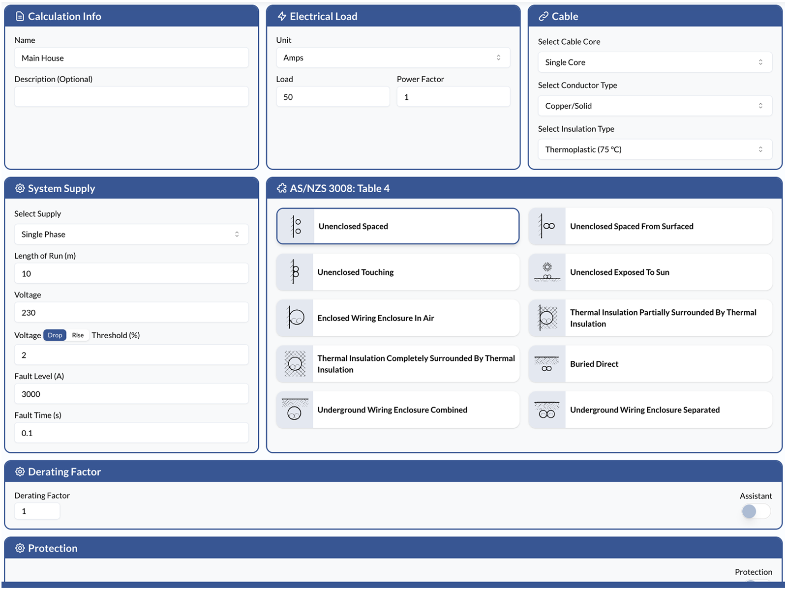Open the Select Supply dropdown
Image resolution: width=787 pixels, height=590 pixels.
[131, 235]
